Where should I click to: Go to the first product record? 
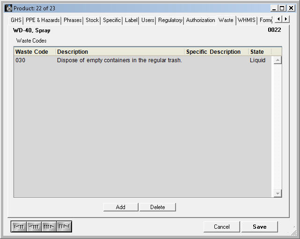(19, 227)
